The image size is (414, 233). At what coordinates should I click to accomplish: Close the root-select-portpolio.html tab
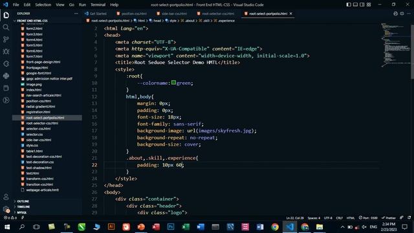click(x=291, y=14)
